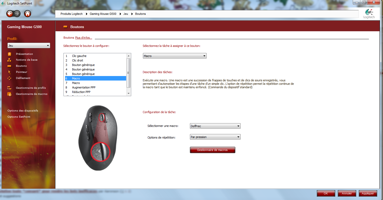Screen dimensions: 383x200
Task: Click the Jeu breadcrumb
Action: (126, 14)
